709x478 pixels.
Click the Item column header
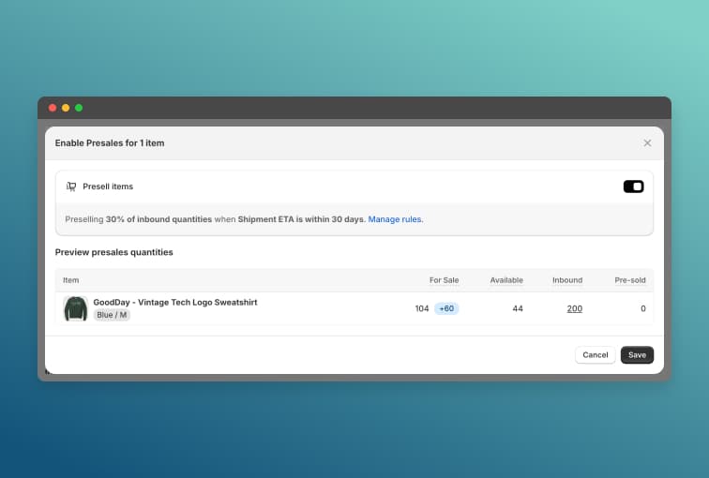click(71, 280)
